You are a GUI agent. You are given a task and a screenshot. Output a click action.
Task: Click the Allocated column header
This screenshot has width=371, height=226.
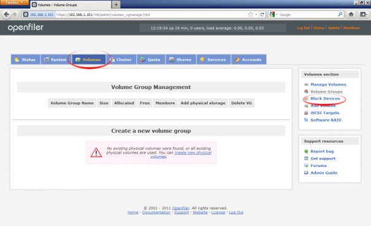(x=124, y=103)
